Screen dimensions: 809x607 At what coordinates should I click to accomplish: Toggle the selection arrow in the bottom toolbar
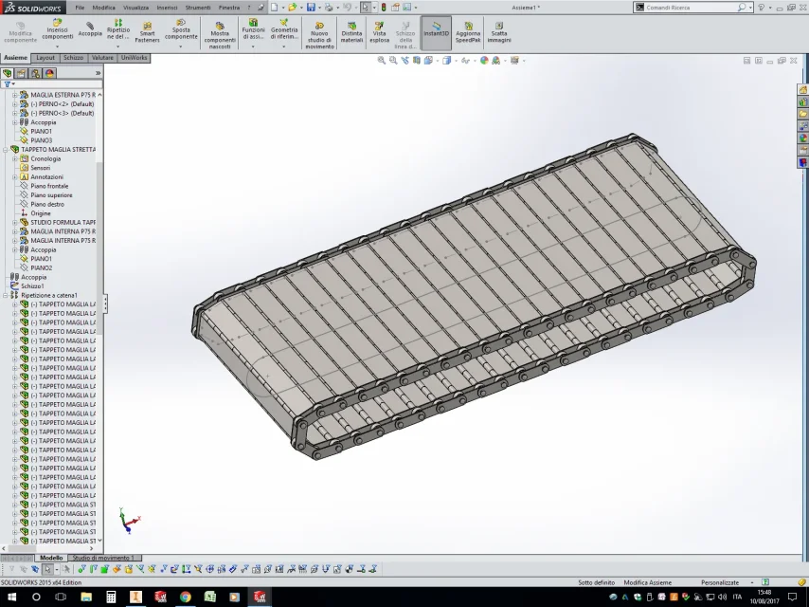click(47, 569)
